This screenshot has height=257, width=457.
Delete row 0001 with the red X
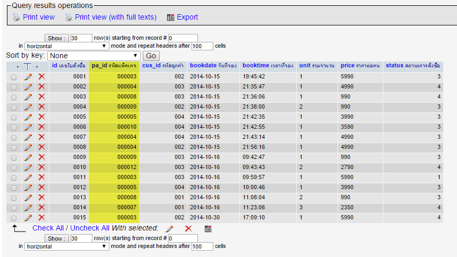pyautogui.click(x=42, y=77)
